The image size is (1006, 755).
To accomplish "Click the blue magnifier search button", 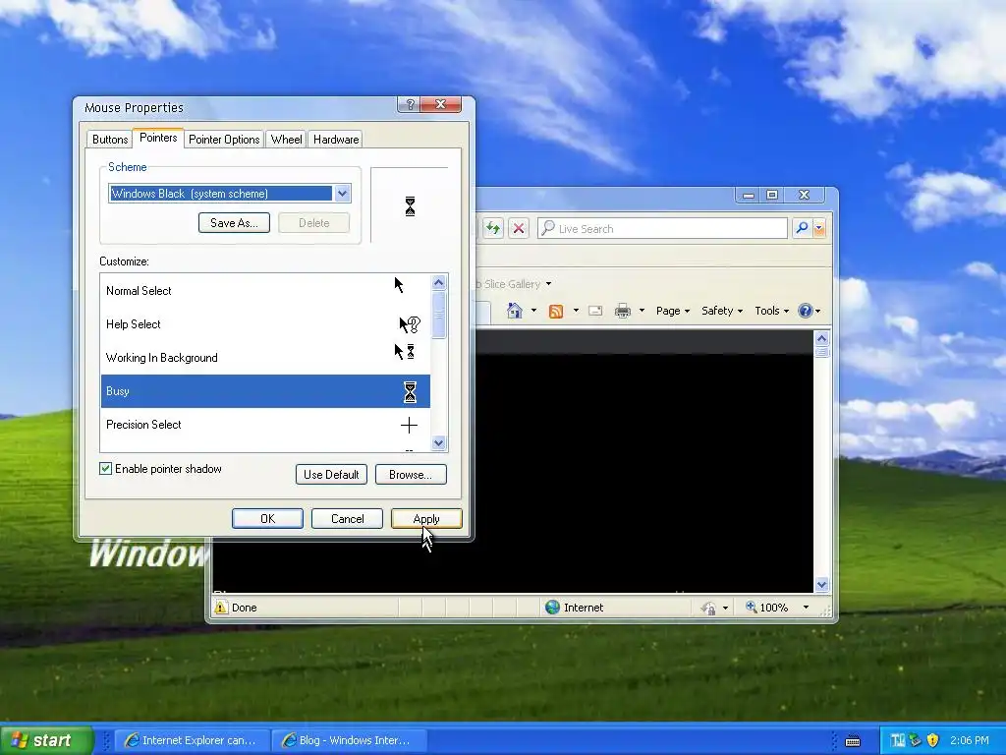I will click(802, 228).
